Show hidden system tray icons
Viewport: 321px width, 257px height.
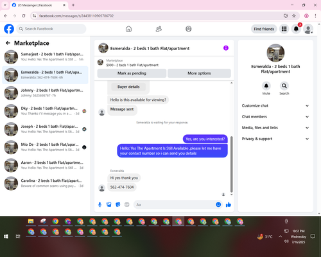pos(280,236)
